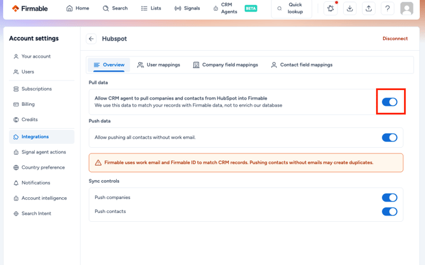Switch to Company field mappings tab
This screenshot has width=425, height=265.
tap(225, 65)
